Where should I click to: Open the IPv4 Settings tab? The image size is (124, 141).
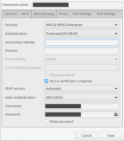(82, 14)
